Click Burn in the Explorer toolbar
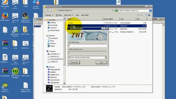The width and height of the screenshot is (176, 99). click(x=78, y=15)
